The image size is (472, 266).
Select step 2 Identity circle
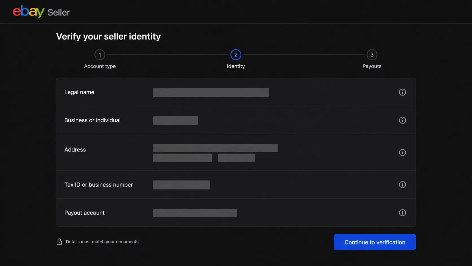(x=236, y=55)
